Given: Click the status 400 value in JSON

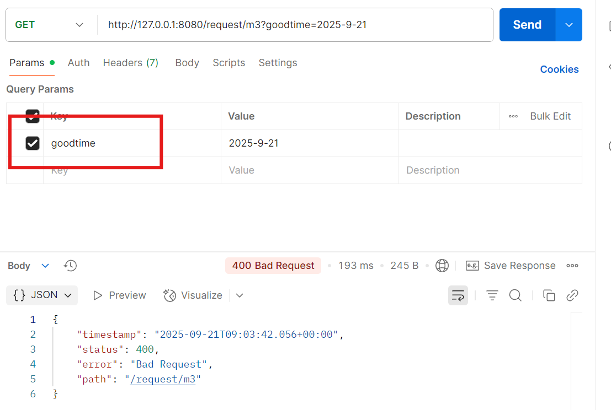Looking at the screenshot, I should point(145,349).
